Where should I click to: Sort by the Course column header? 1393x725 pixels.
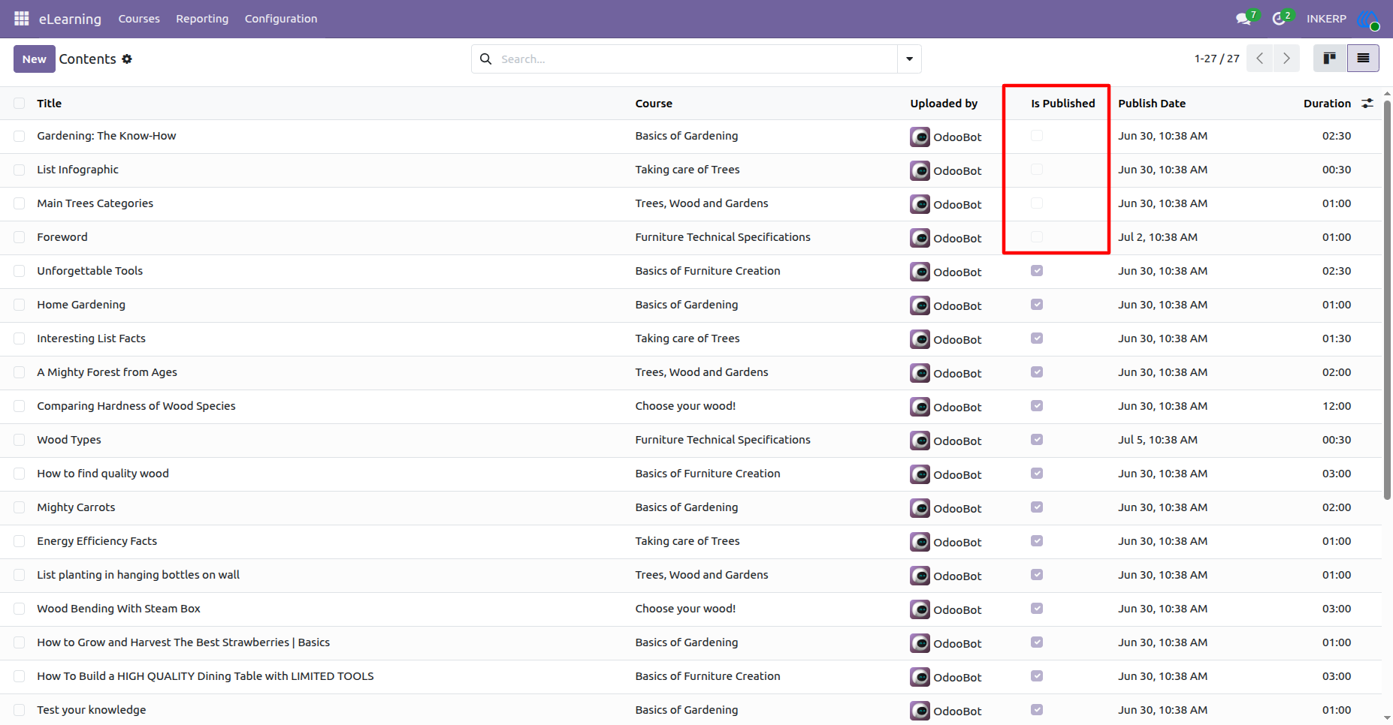coord(654,104)
